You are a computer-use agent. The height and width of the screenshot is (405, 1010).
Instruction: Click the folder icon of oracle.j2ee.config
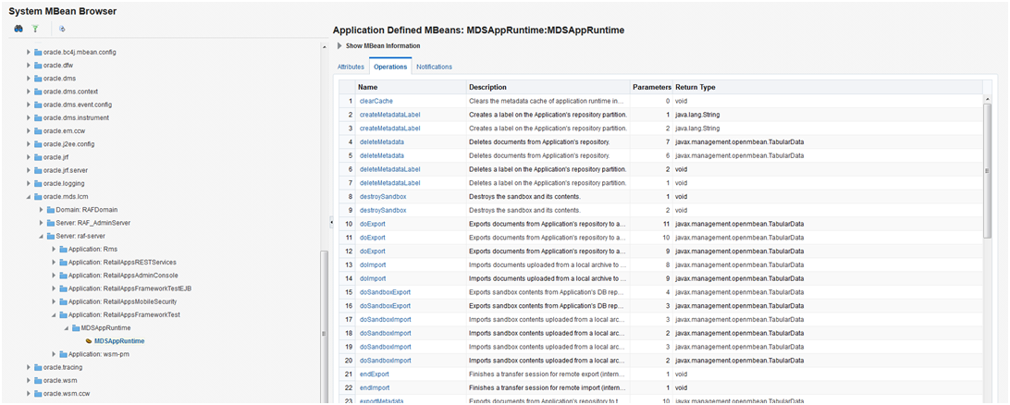38,144
